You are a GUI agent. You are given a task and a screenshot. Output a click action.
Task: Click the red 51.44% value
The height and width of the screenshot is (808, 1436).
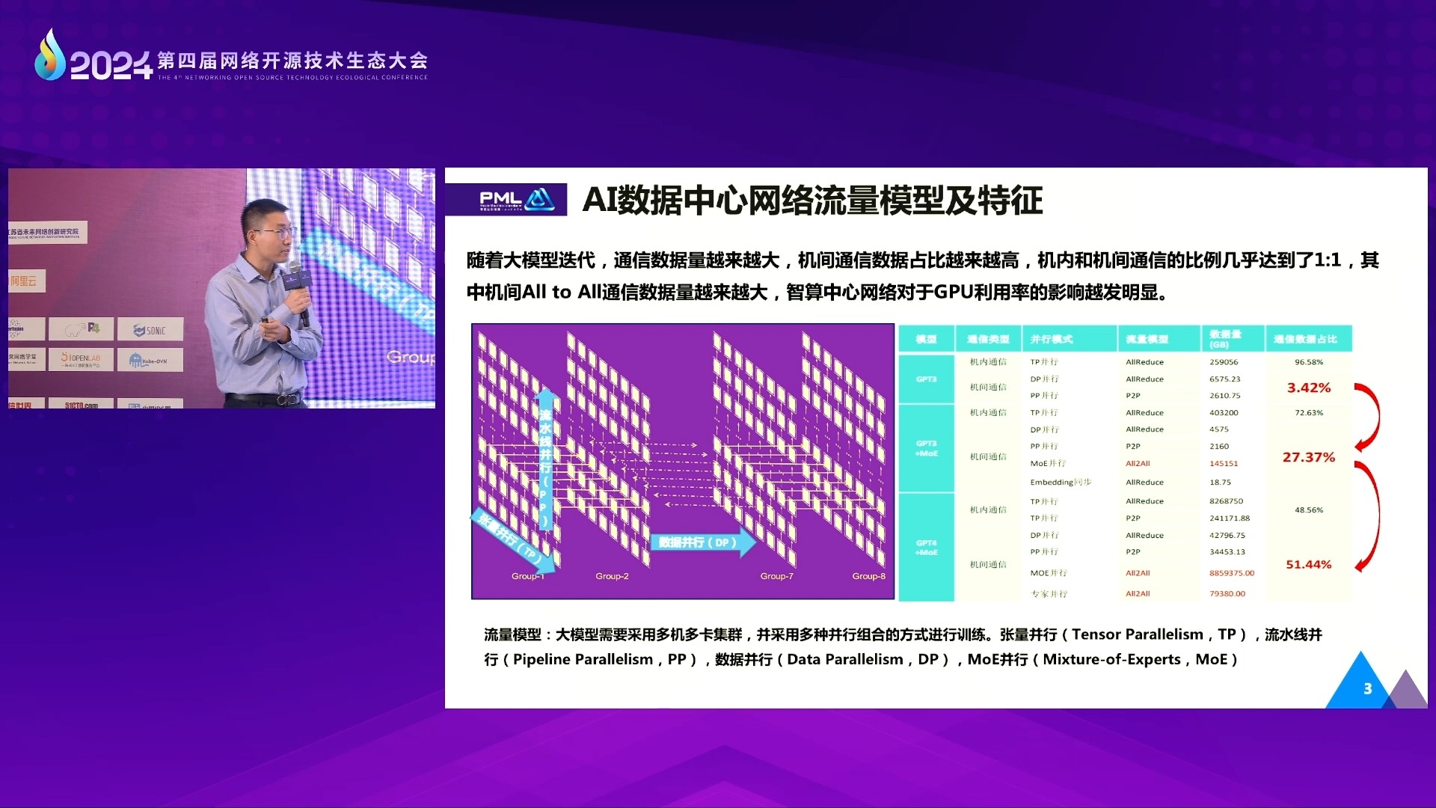pos(1308,564)
